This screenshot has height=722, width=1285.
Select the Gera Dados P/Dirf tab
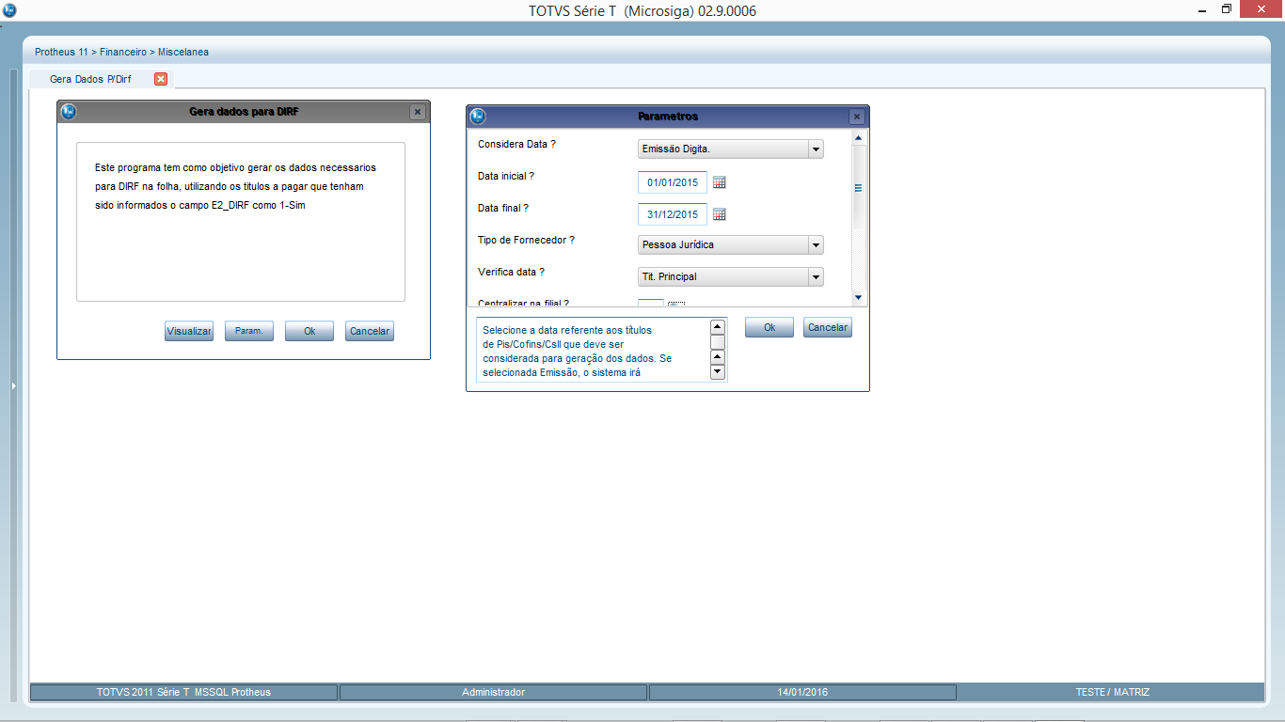click(x=90, y=79)
